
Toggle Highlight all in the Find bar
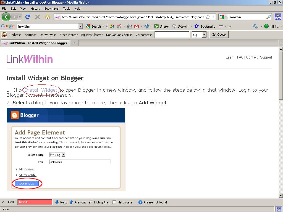pos(99,202)
